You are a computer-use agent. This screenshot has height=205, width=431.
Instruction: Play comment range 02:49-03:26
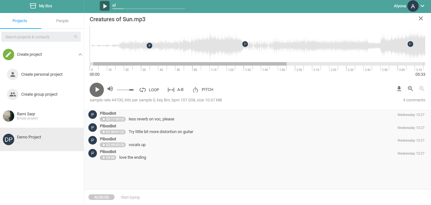point(113,145)
